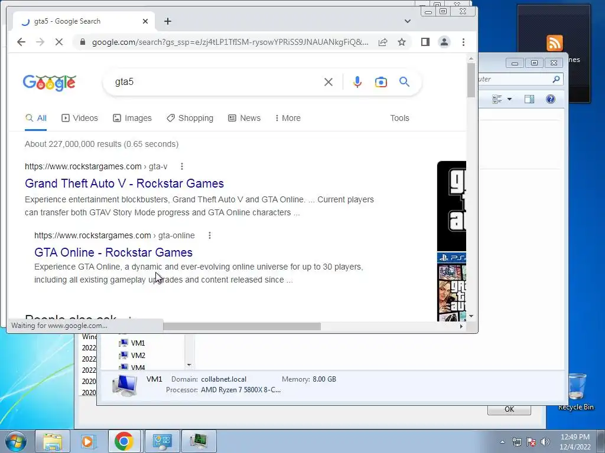Open the search Tools button

(x=399, y=118)
